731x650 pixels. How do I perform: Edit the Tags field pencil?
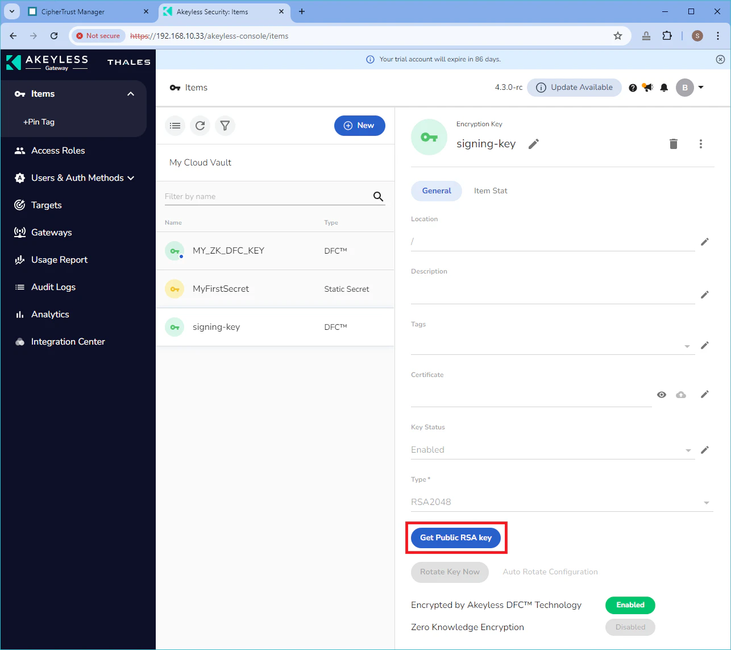click(705, 345)
